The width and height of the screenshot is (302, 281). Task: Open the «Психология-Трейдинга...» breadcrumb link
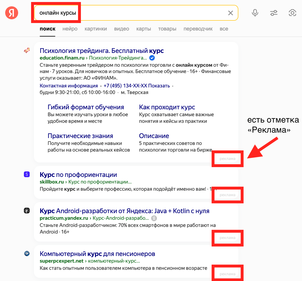118,58
